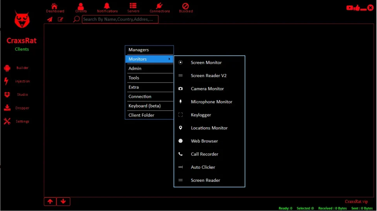Open injection in the sidebar
This screenshot has width=377, height=211.
17,81
